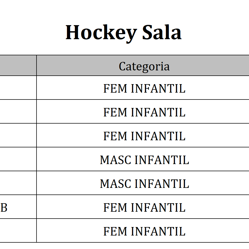
Task: Click the letter B in the left column
Action: coord(4,208)
